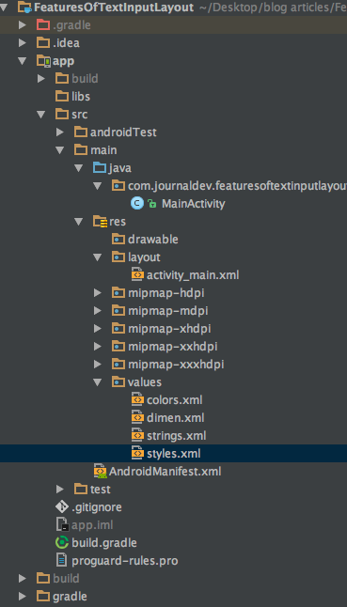Collapse the src folder arrow
347x607 pixels.
[41, 115]
